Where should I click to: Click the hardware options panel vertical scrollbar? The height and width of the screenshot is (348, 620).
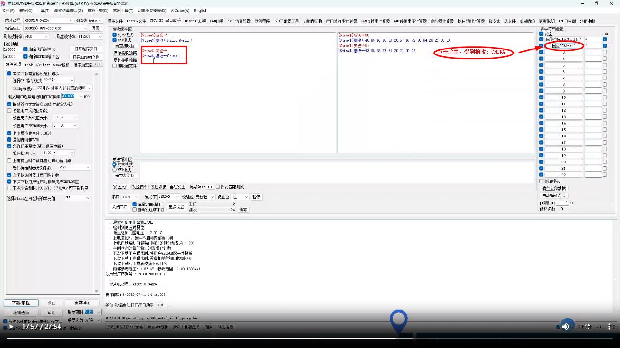point(97,181)
